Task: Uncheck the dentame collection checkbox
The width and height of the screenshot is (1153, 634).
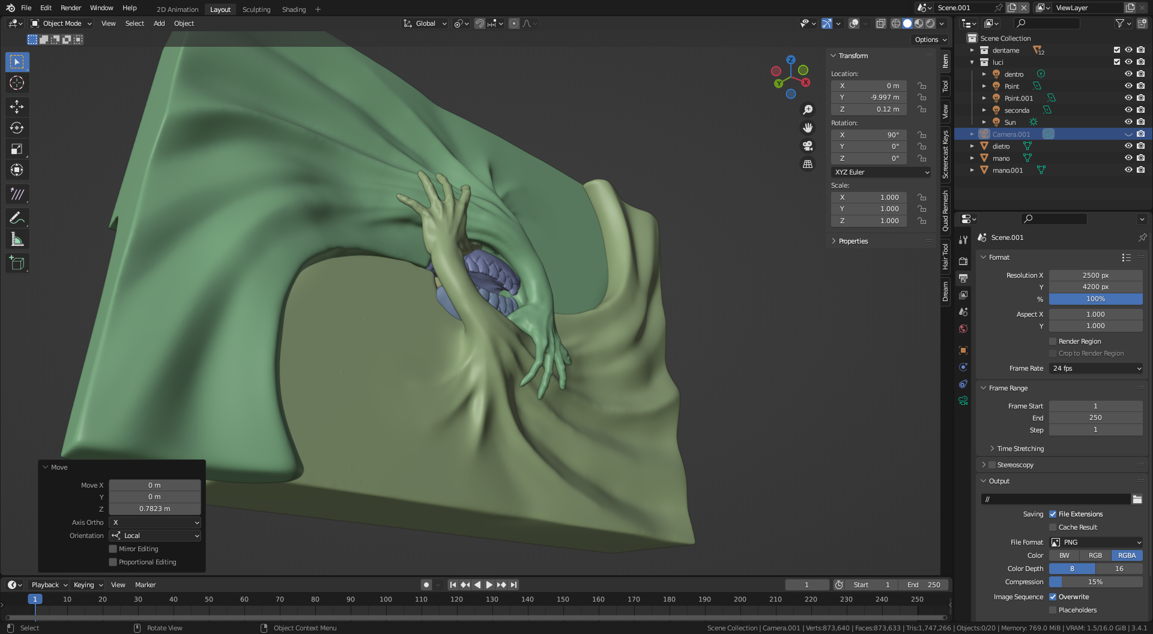Action: click(x=1117, y=50)
